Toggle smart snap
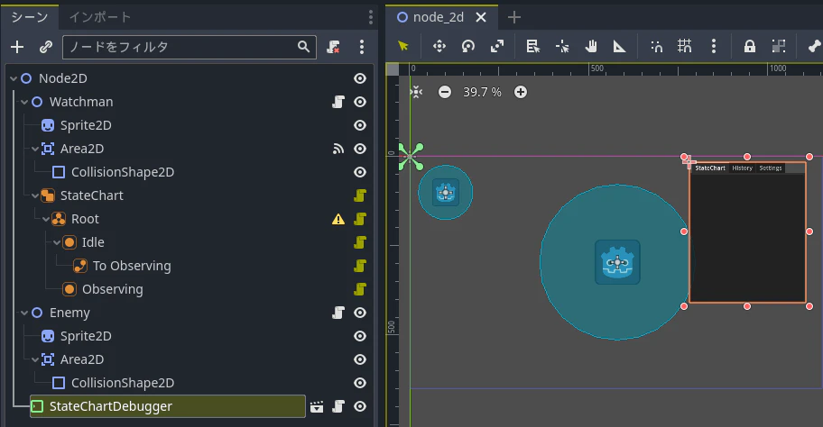This screenshot has width=823, height=427. pos(656,46)
